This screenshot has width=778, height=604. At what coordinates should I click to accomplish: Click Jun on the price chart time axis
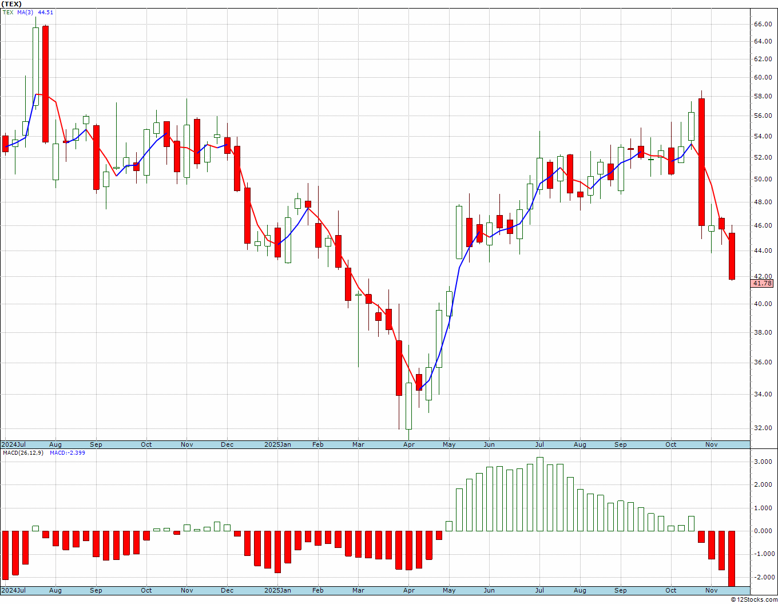click(x=489, y=444)
